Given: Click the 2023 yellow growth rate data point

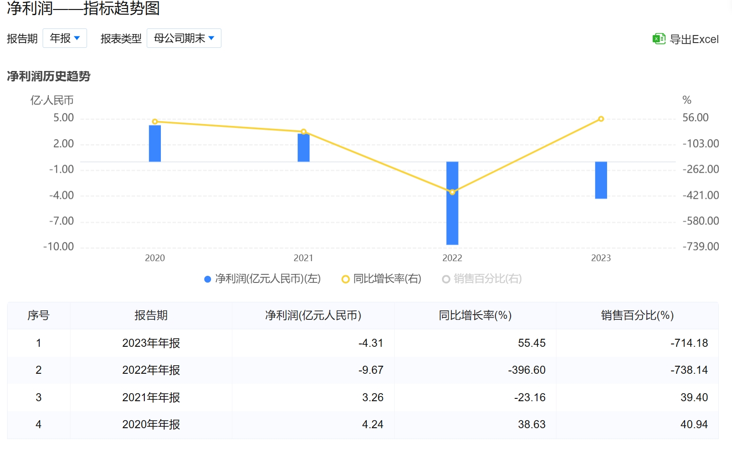Looking at the screenshot, I should pos(601,119).
